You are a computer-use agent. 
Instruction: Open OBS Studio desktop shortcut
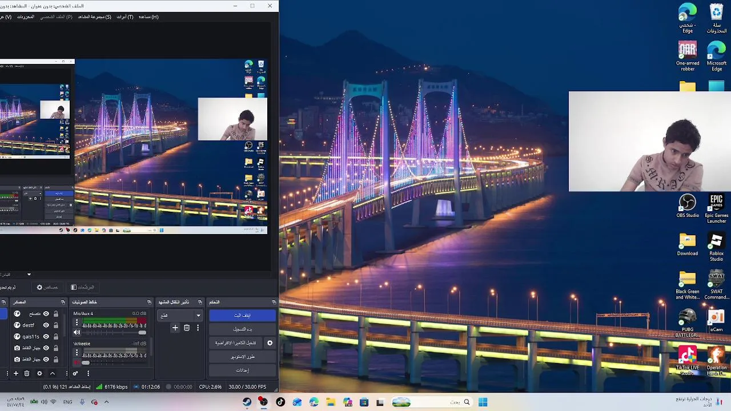tap(688, 206)
